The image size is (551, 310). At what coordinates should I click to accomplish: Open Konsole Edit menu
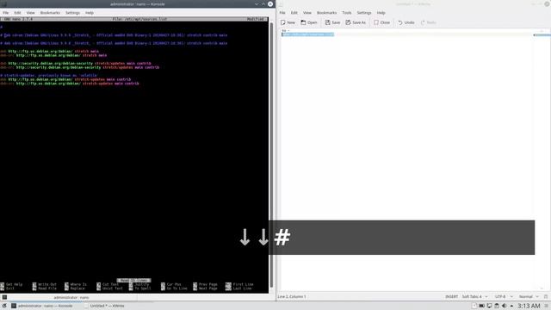tap(17, 13)
